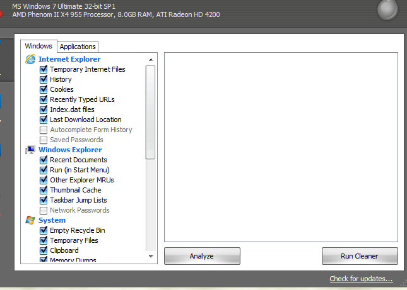Toggle the Thumbnail Cache option
This screenshot has width=407, height=290.
pyautogui.click(x=44, y=190)
